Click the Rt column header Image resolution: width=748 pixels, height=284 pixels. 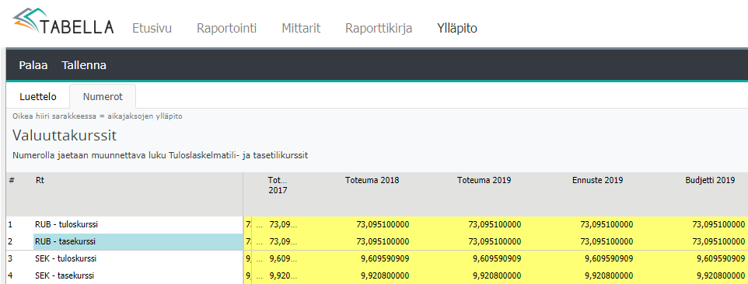pos(40,180)
